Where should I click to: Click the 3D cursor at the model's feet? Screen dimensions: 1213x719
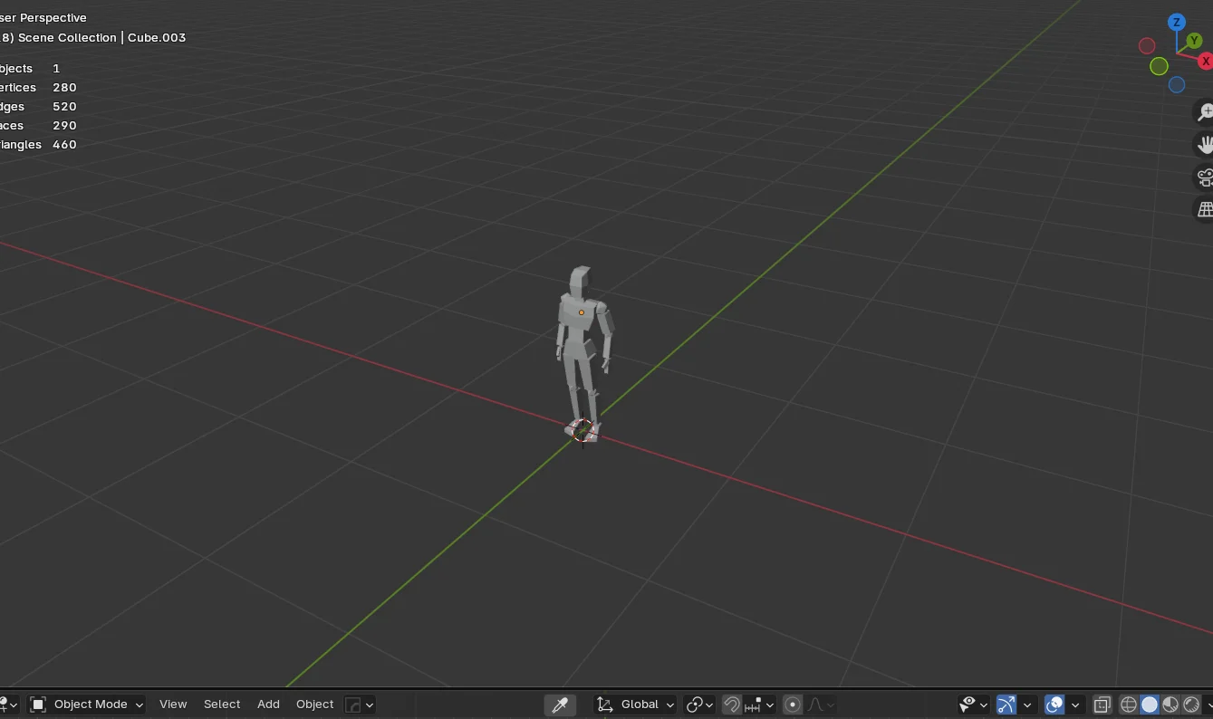tap(583, 431)
